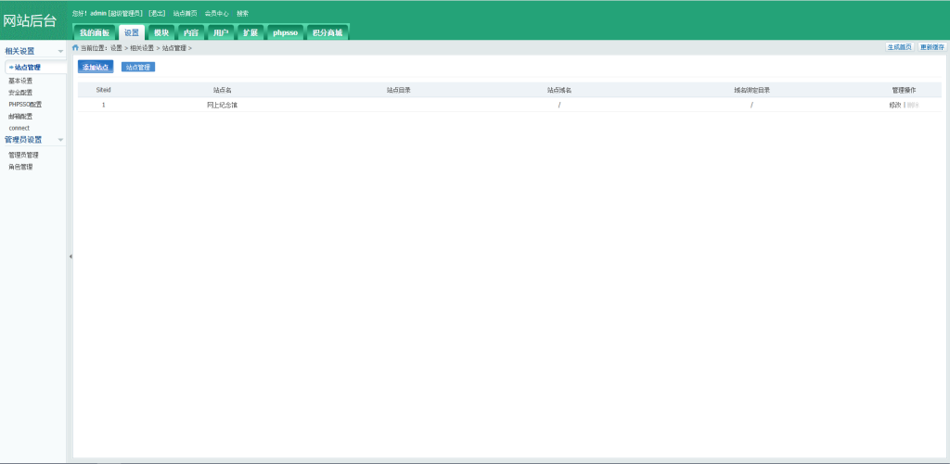
Task: Click the 退出 logout link
Action: 157,14
